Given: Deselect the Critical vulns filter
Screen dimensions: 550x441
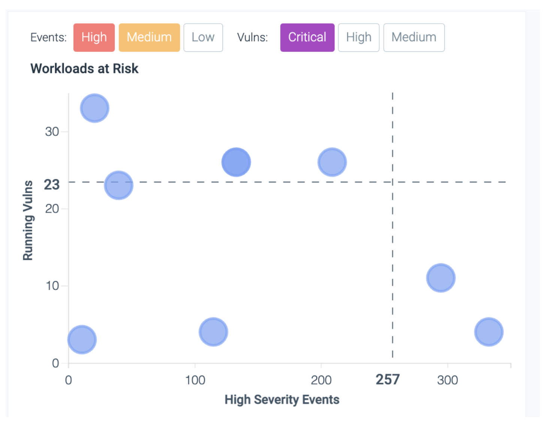Looking at the screenshot, I should point(306,37).
